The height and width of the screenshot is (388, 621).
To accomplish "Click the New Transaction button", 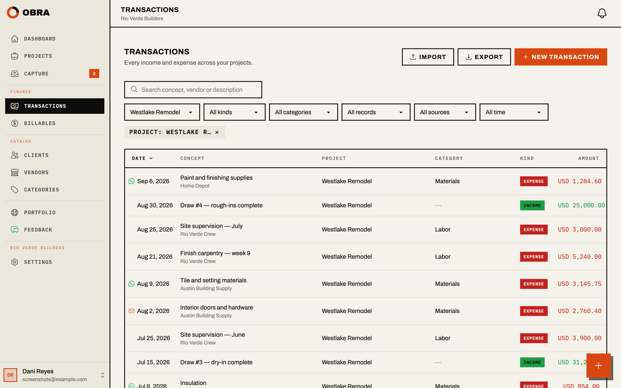I will [x=561, y=57].
